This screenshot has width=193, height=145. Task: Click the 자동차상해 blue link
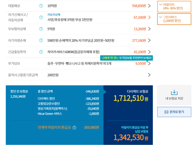(x=54, y=15)
